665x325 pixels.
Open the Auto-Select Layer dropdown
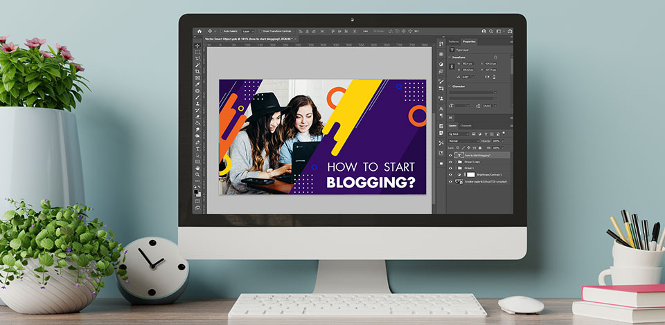(249, 31)
